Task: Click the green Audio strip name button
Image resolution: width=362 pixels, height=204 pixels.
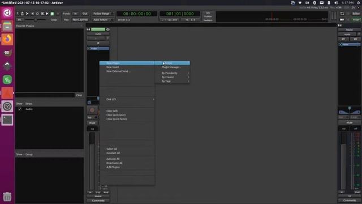Action: pyautogui.click(x=98, y=29)
